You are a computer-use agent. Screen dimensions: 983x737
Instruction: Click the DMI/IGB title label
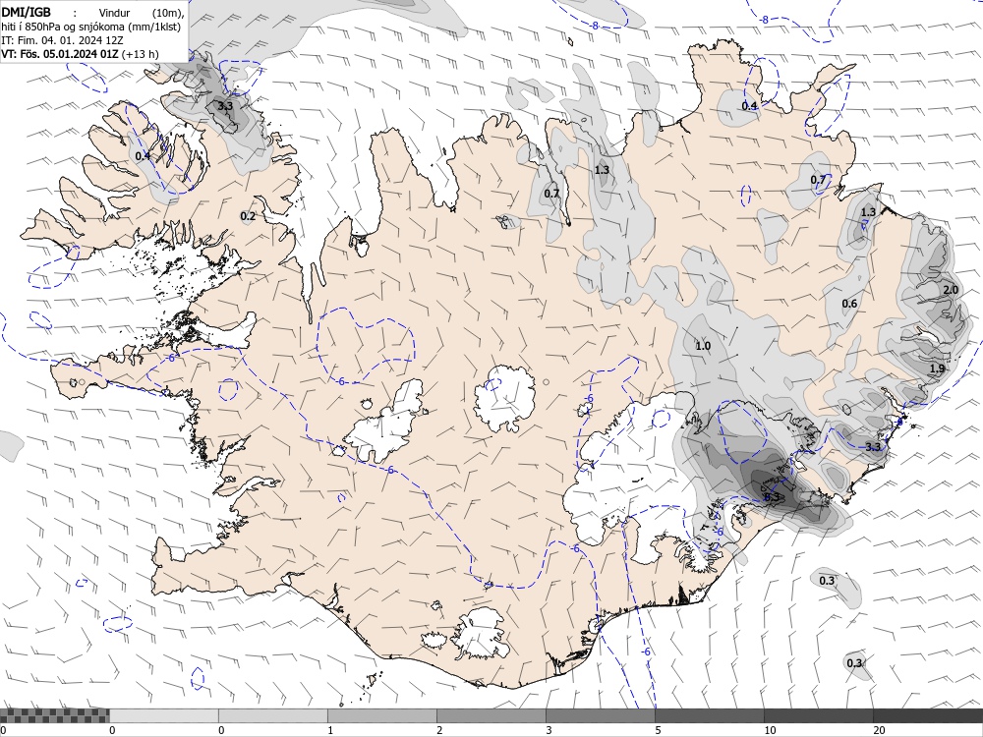[26, 12]
